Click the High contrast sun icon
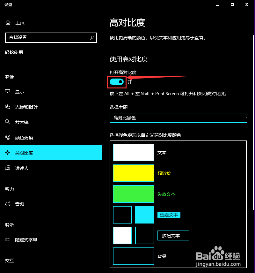 pos(7,153)
